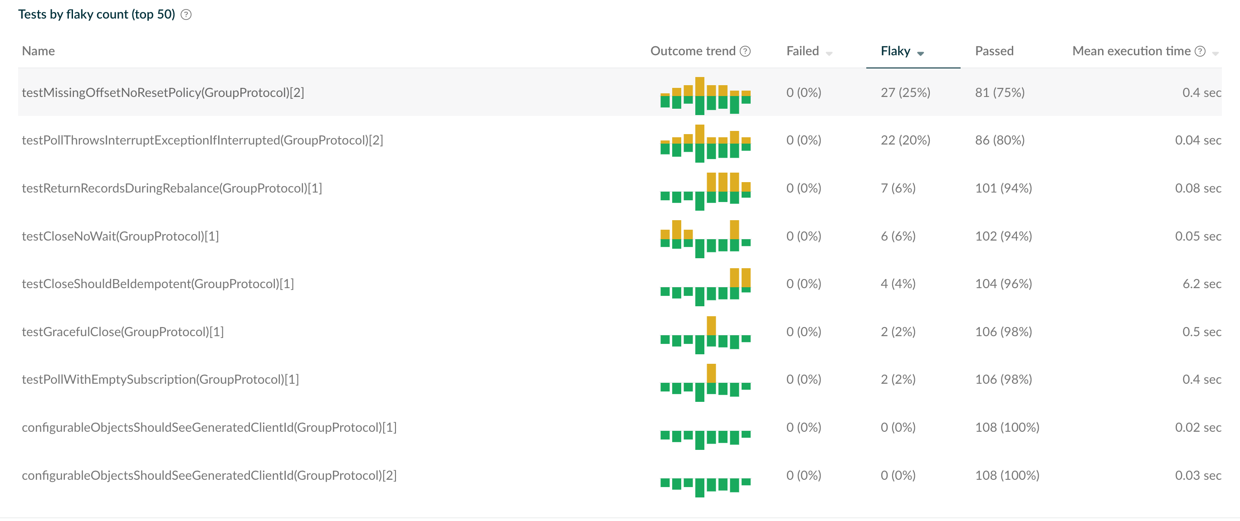Click the Outcome trend help icon
The image size is (1240, 521).
point(745,51)
